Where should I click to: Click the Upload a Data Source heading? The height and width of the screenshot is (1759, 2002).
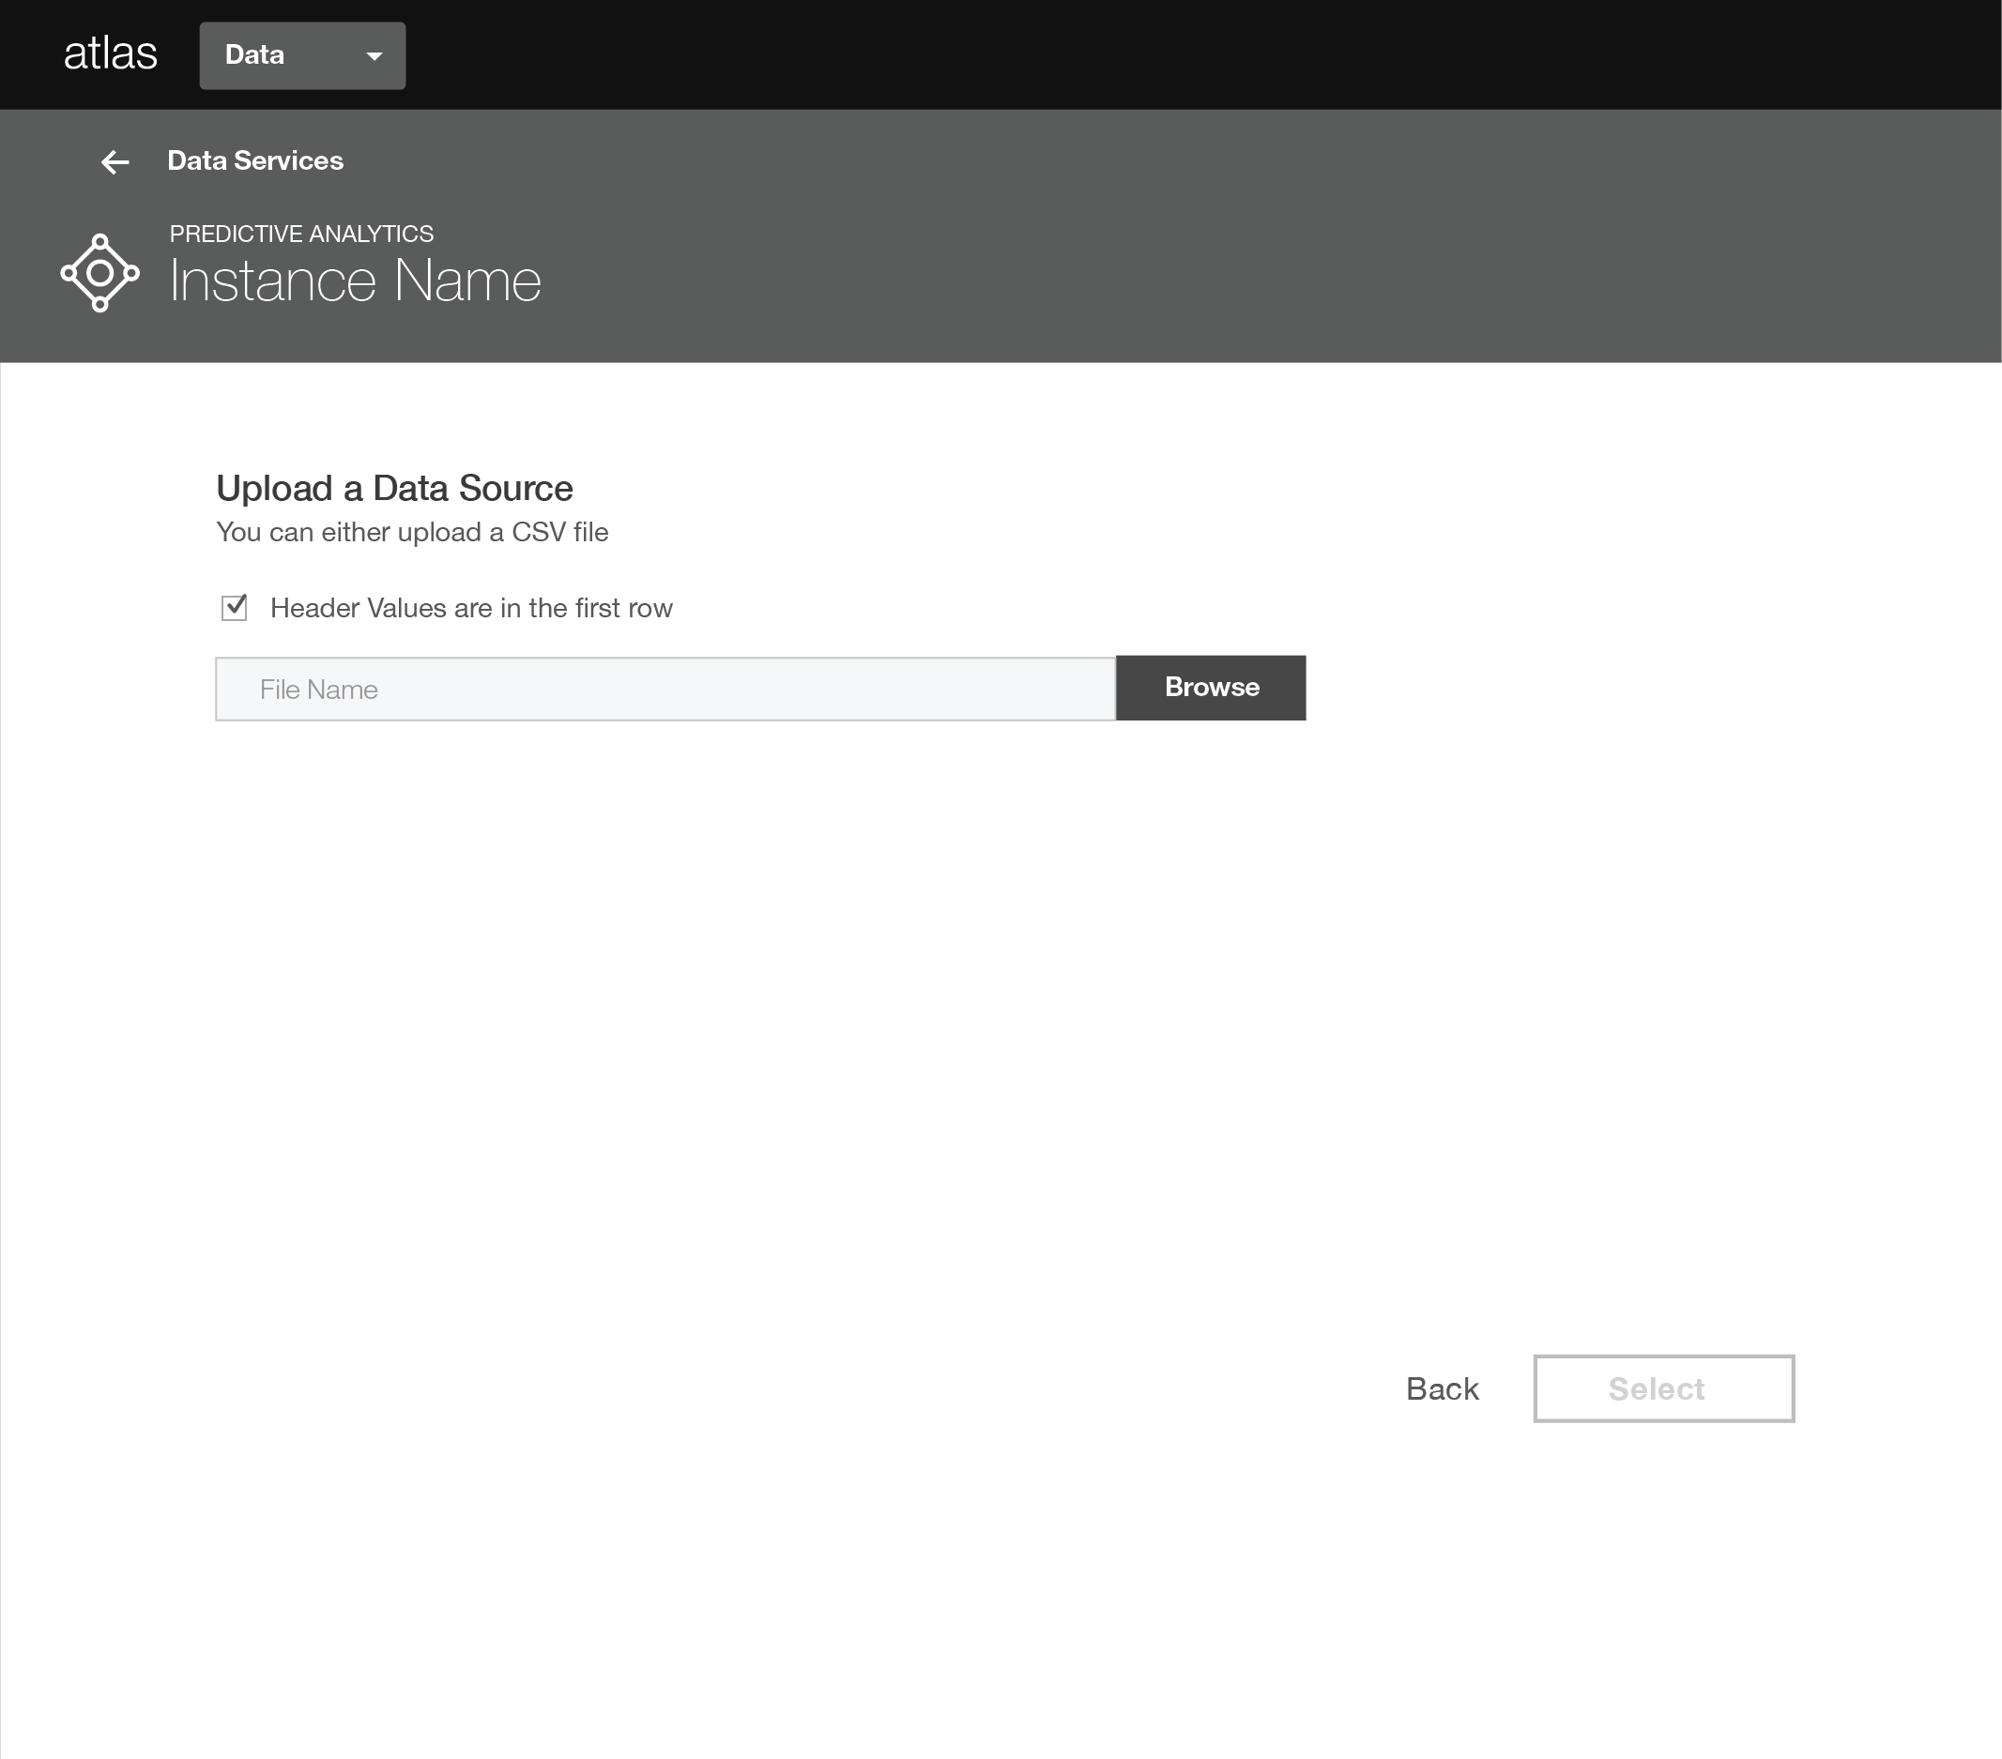coord(395,489)
